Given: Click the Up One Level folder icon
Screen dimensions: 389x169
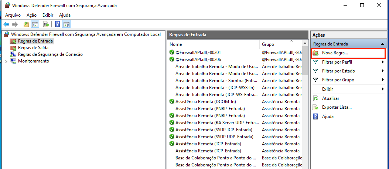Looking at the screenshot, I should 26,24.
